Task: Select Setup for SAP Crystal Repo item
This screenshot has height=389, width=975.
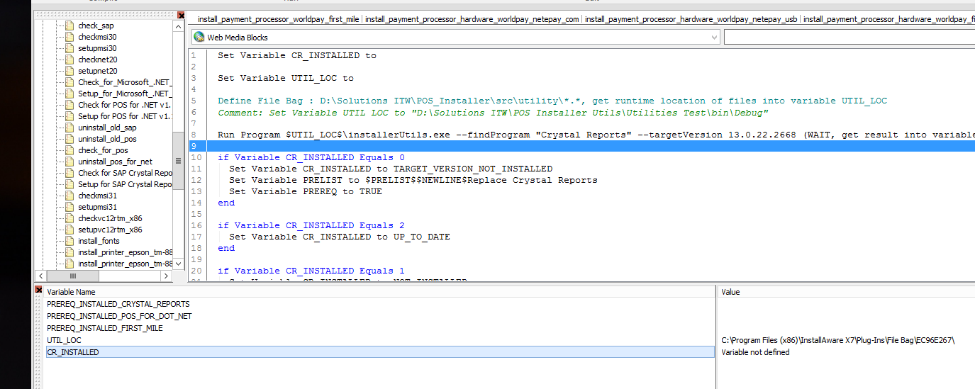Action: click(x=125, y=184)
